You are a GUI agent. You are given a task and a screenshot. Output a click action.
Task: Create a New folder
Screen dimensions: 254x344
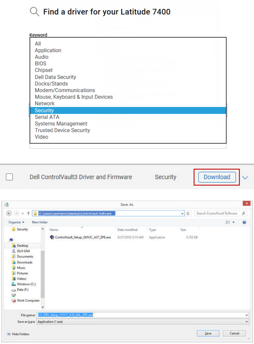click(40, 222)
